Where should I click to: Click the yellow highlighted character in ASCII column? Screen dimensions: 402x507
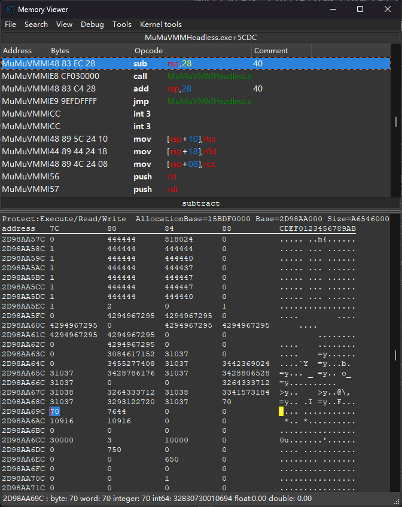(281, 411)
